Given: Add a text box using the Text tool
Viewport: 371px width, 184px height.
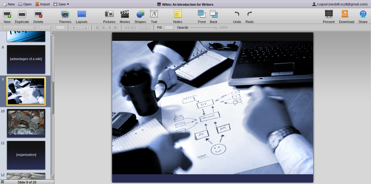Looking at the screenshot, I should (154, 16).
